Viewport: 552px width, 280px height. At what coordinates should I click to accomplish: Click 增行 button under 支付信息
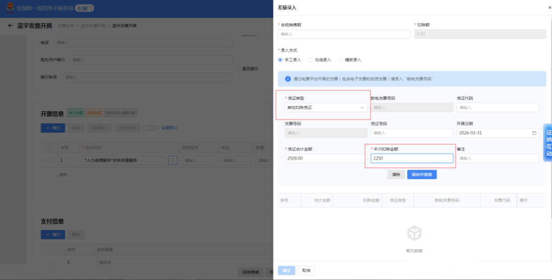click(53, 235)
